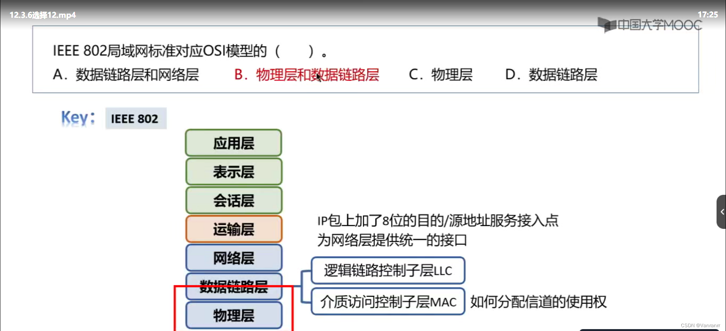The image size is (726, 331).
Task: Click the 网络层 layer box
Action: pyautogui.click(x=234, y=258)
